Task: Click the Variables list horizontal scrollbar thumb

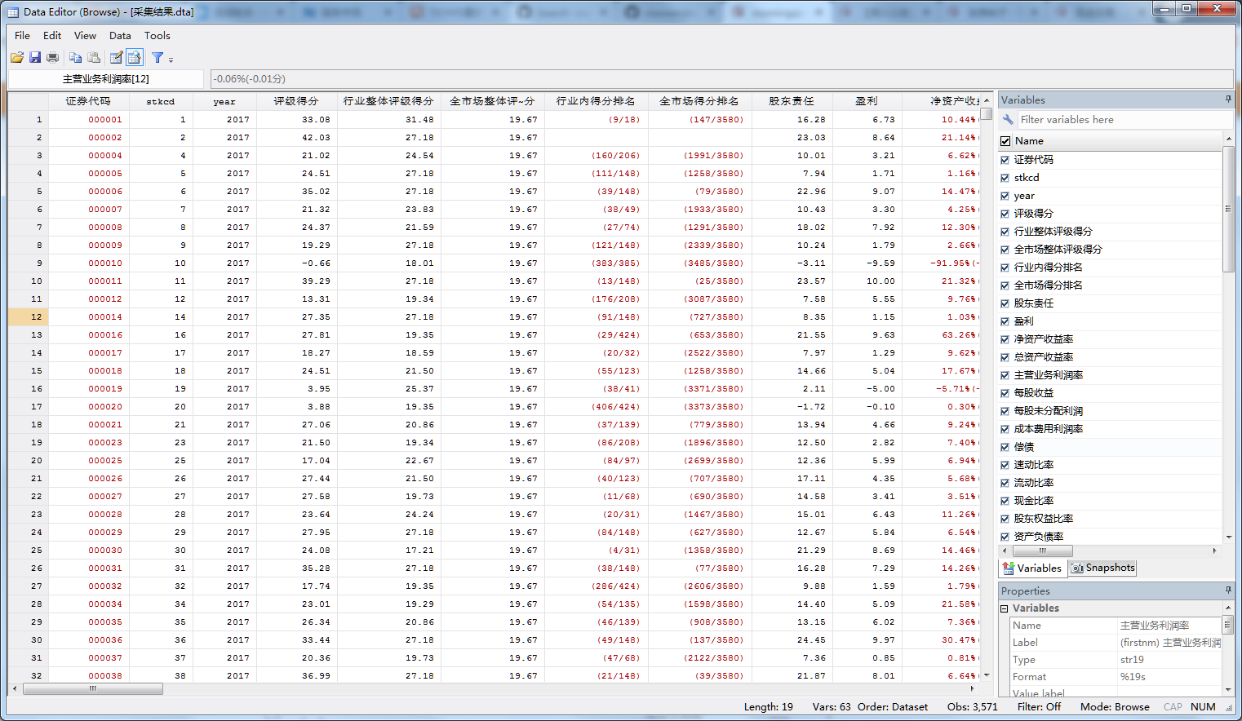Action: point(1043,551)
